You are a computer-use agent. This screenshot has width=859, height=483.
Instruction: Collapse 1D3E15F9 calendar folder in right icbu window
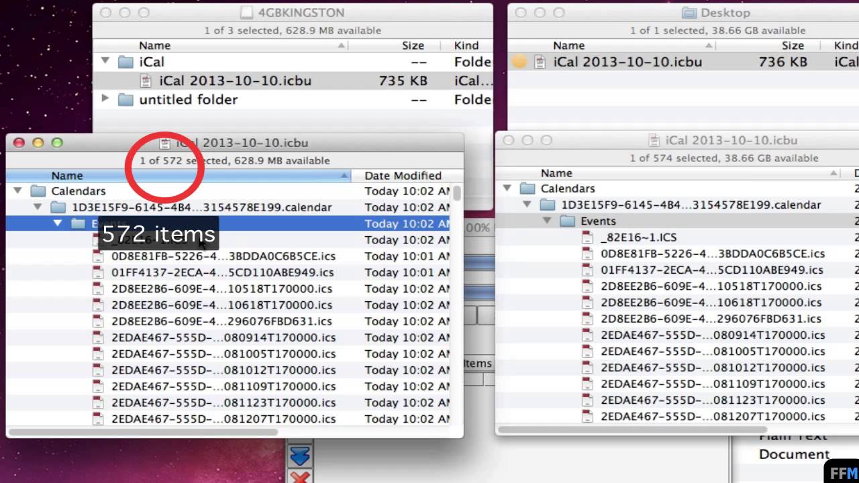click(x=527, y=205)
